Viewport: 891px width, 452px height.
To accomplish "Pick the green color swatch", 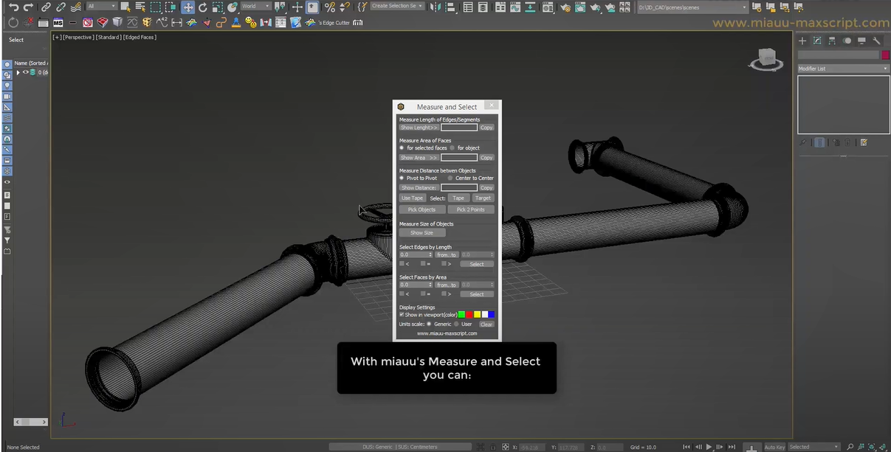I will (461, 315).
